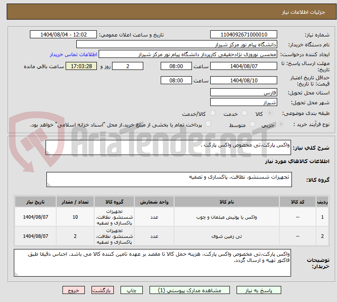Click the چاپ print button

[132, 290]
